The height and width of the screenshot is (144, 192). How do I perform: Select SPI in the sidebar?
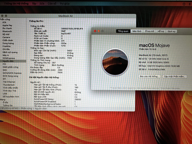pyautogui.click(x=4, y=79)
